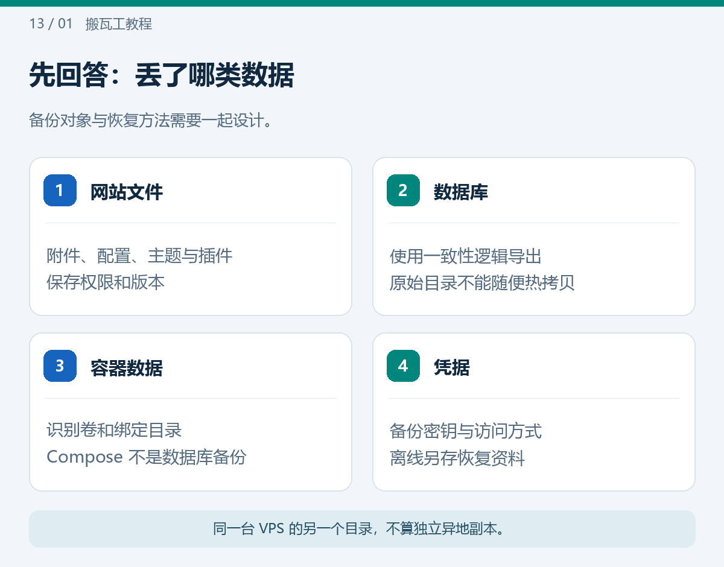Select the 容器数据 card heading
The height and width of the screenshot is (567, 724).
coord(127,367)
